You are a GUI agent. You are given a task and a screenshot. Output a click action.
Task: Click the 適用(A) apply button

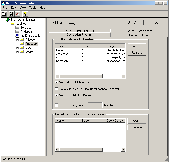tap(132, 23)
